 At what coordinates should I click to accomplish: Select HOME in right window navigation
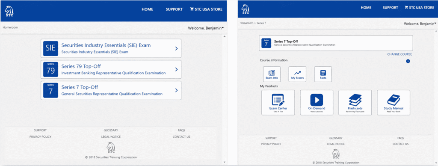point(366,8)
